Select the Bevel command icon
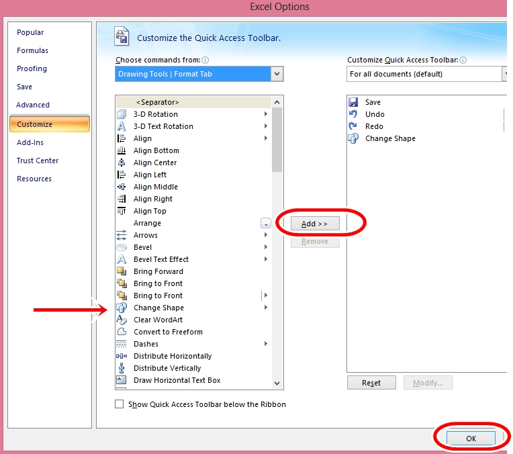The image size is (513, 454). 122,247
